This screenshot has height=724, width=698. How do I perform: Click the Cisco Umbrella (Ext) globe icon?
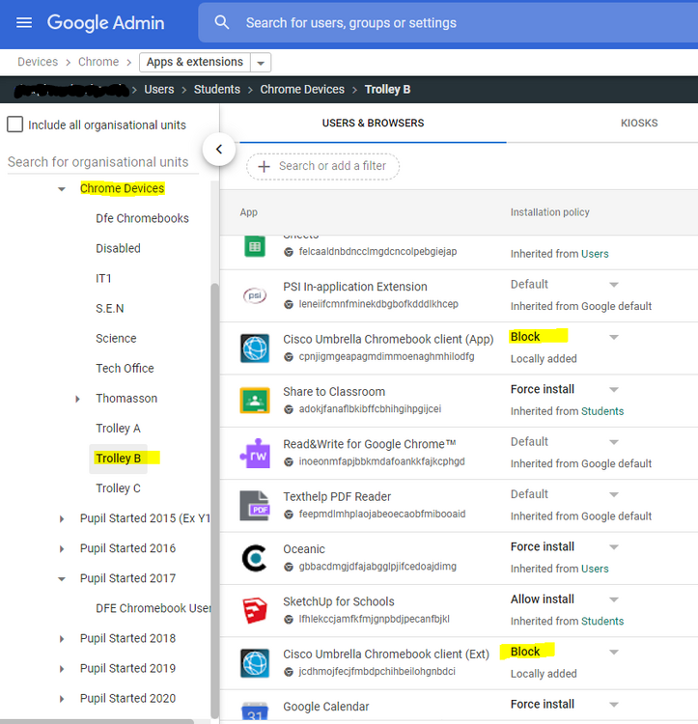(x=255, y=663)
